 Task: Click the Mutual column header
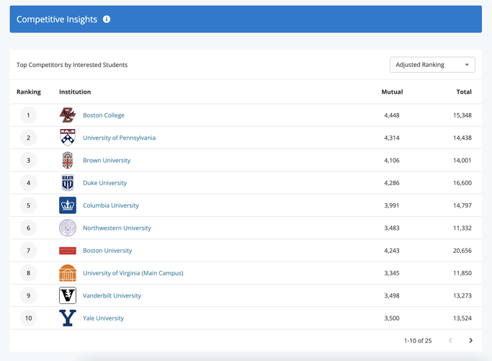(392, 92)
